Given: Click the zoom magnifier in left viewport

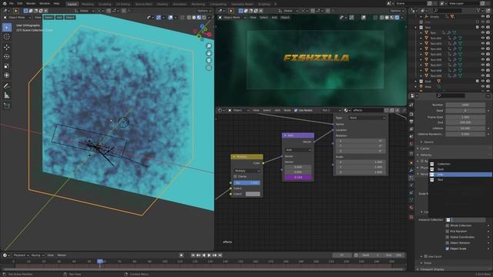Looking at the screenshot, I should tap(209, 46).
